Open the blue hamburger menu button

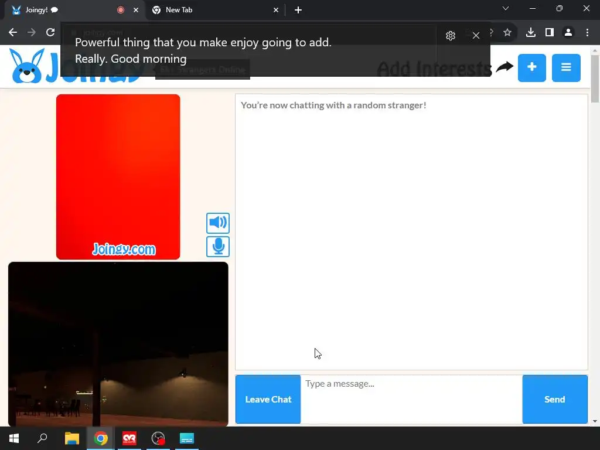click(x=566, y=68)
